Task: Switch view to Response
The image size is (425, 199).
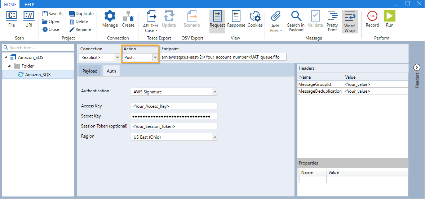Action: pyautogui.click(x=236, y=16)
